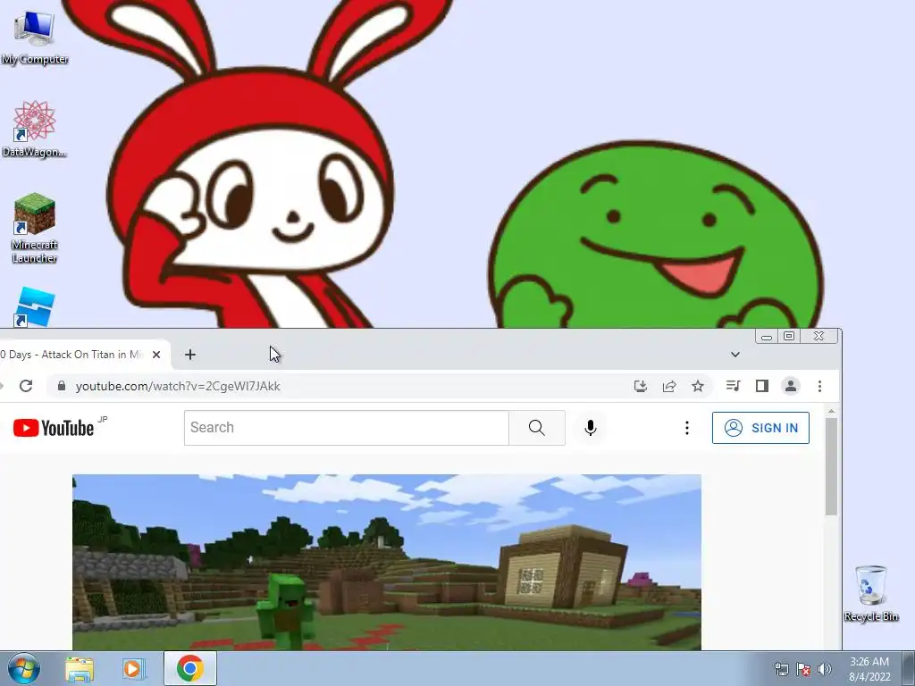Open Windows Media Player from taskbar
Viewport: 915px width, 686px height.
tap(133, 669)
